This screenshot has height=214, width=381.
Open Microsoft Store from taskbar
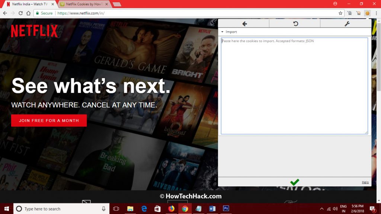pyautogui.click(x=157, y=209)
